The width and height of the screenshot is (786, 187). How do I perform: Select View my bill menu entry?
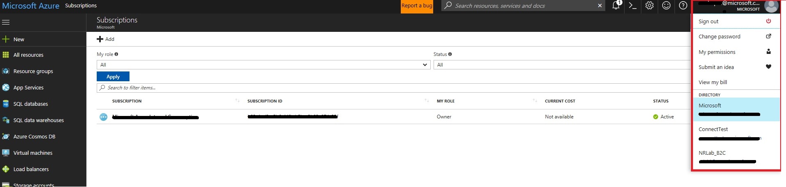click(736, 82)
